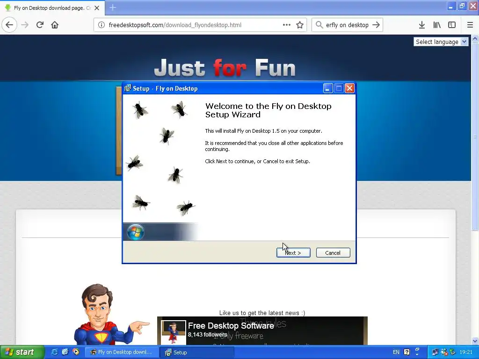Click the search magnifier icon
Image resolution: width=479 pixels, height=359 pixels.
tap(319, 25)
